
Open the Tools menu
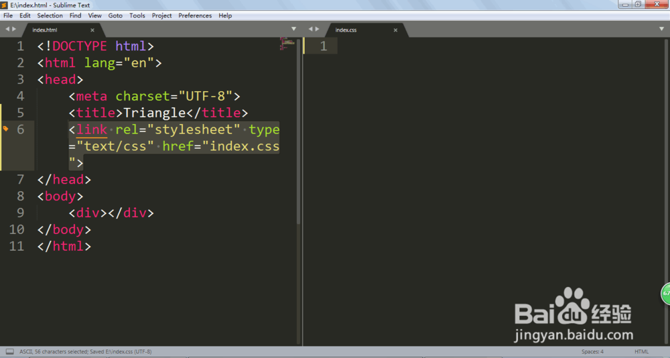pos(137,15)
